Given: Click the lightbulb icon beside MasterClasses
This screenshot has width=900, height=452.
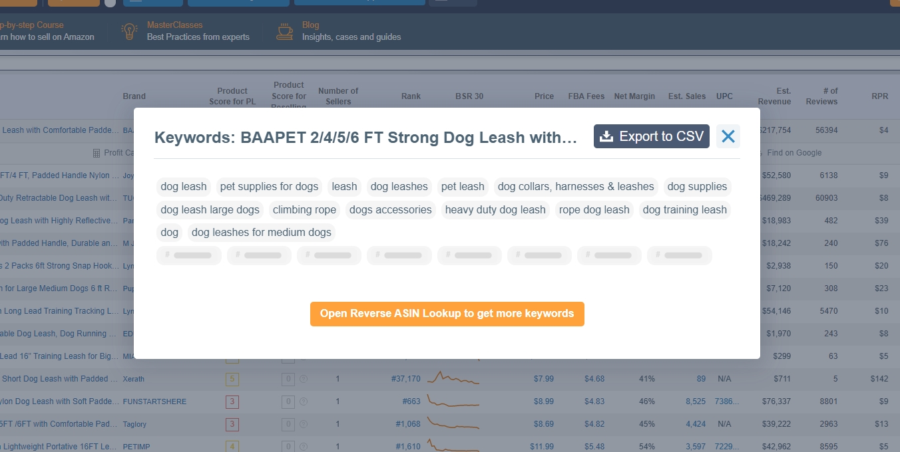Looking at the screenshot, I should click(128, 31).
